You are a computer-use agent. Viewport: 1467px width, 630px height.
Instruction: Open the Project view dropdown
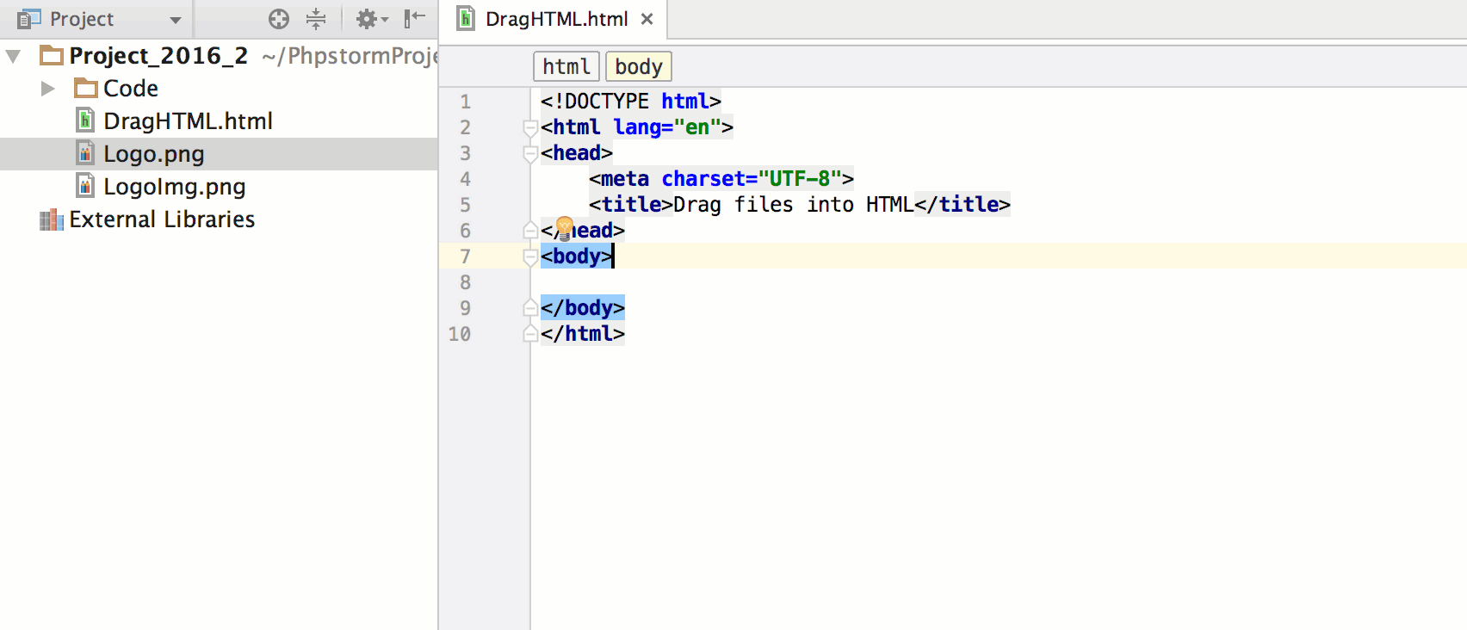[x=176, y=20]
